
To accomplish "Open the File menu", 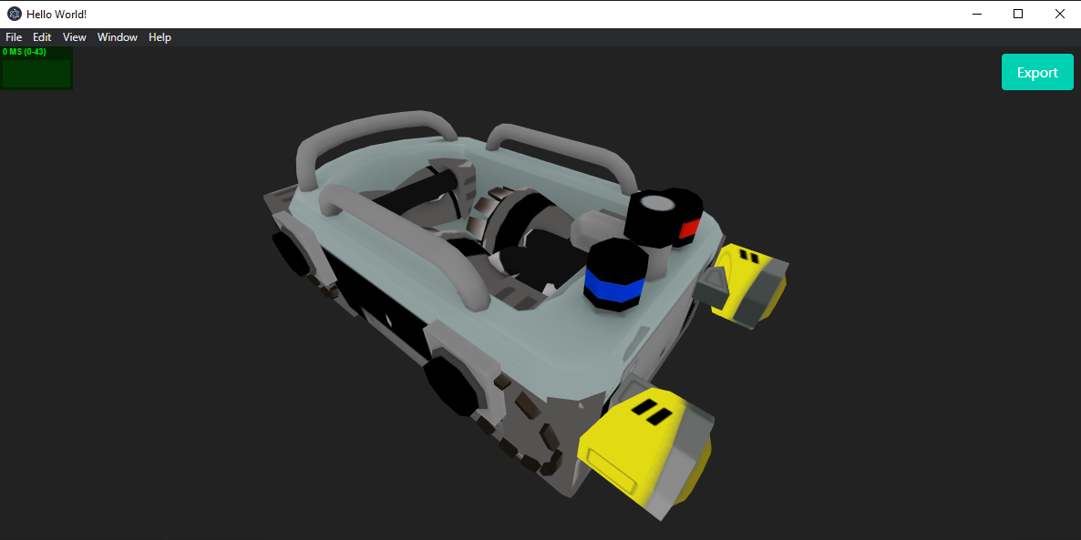I will click(14, 37).
